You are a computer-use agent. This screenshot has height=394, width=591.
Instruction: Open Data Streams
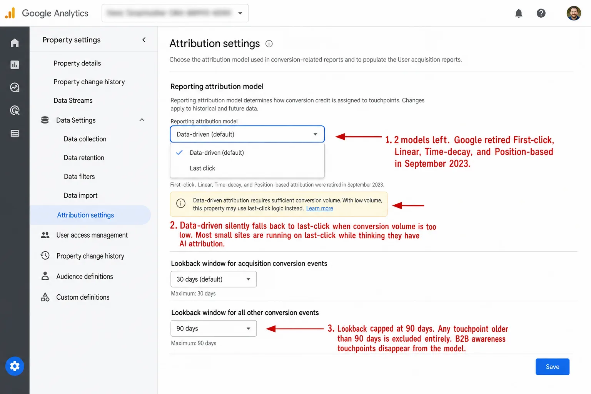click(x=73, y=100)
